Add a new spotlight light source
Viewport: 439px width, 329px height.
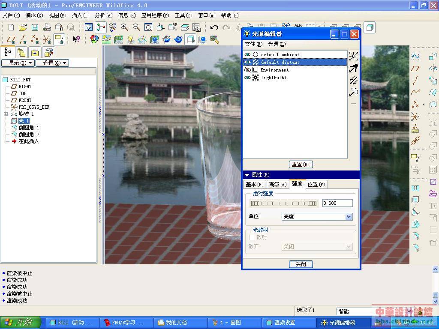click(353, 68)
